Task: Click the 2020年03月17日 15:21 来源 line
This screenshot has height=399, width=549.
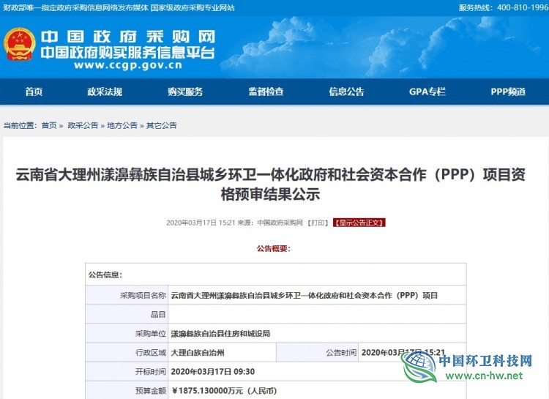Action: (234, 223)
